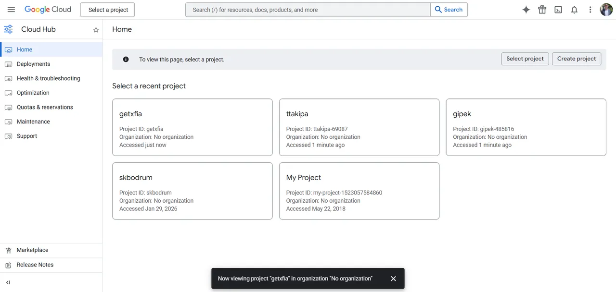
Task: Pin Cloud Hub with the star icon
Action: (x=96, y=30)
